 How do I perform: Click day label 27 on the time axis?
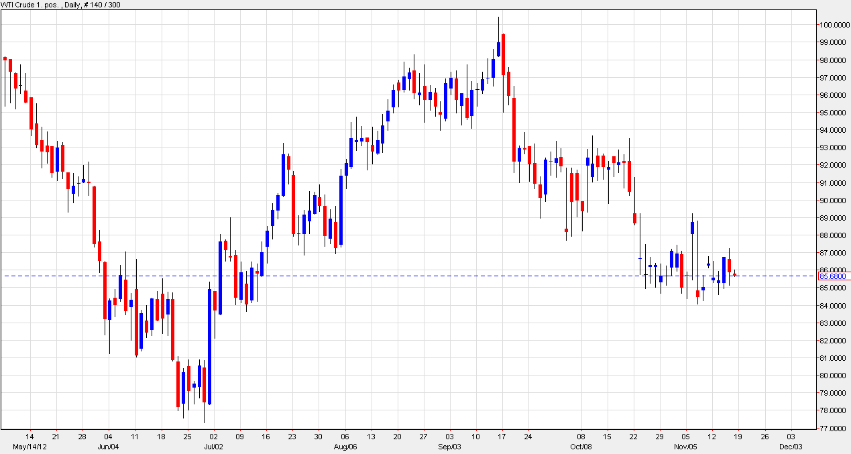point(423,435)
